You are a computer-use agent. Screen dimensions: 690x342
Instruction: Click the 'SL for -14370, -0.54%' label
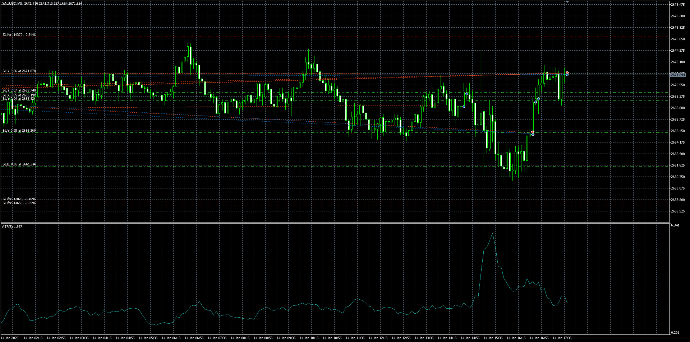[x=19, y=35]
